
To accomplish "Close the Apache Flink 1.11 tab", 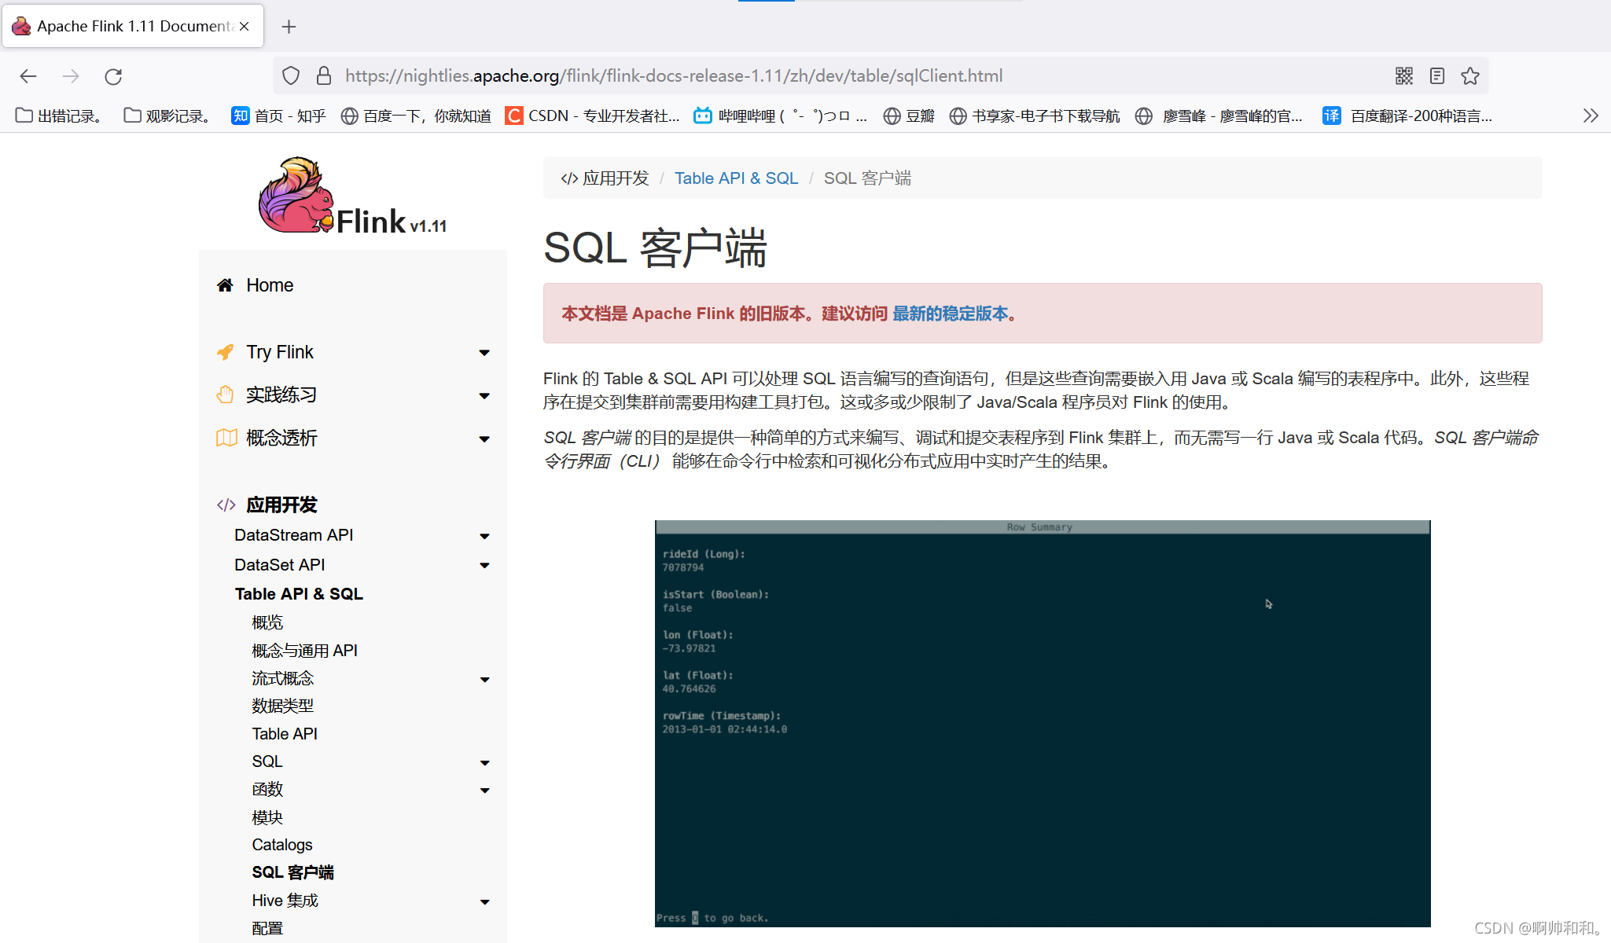I will (245, 26).
